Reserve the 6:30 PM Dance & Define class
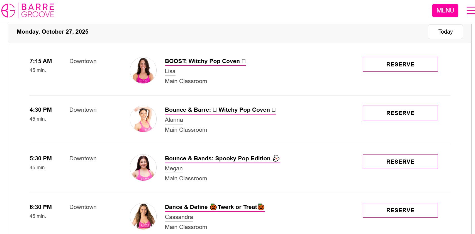Image resolution: width=475 pixels, height=234 pixels. click(400, 210)
